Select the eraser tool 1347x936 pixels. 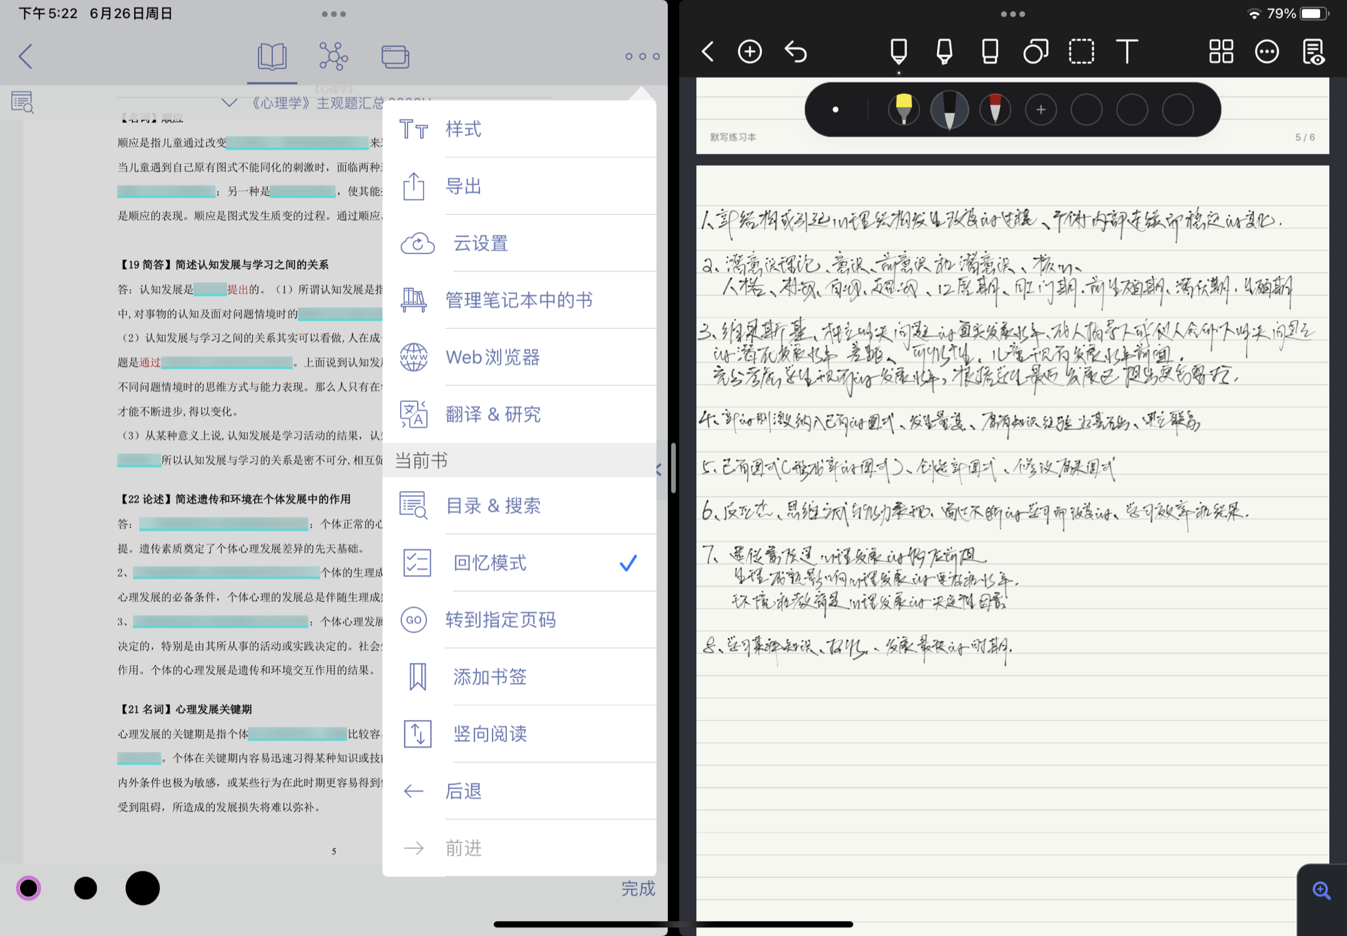pos(990,51)
